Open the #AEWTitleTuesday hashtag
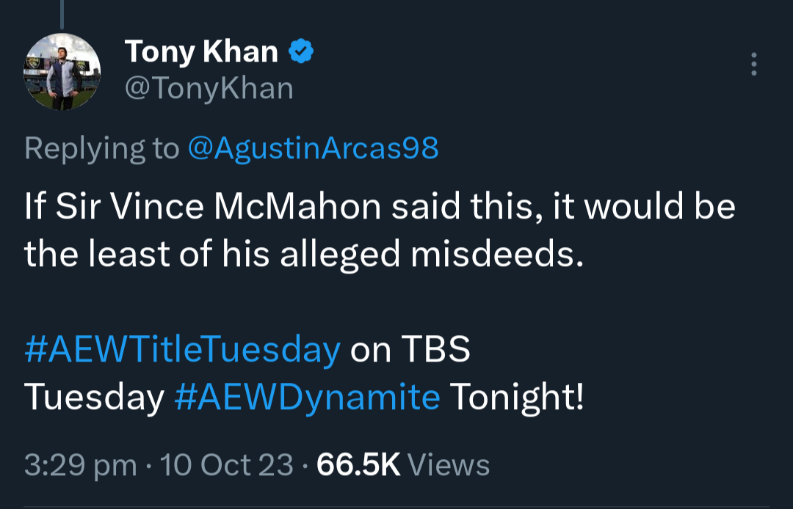This screenshot has width=793, height=509. [182, 350]
